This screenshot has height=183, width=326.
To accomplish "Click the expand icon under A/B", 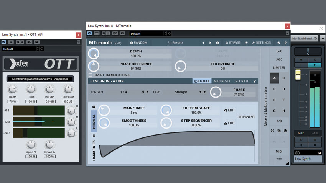I will tap(272, 131).
